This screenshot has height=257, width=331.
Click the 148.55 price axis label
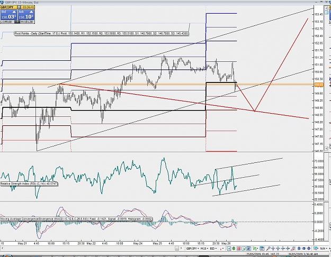[x=319, y=115]
